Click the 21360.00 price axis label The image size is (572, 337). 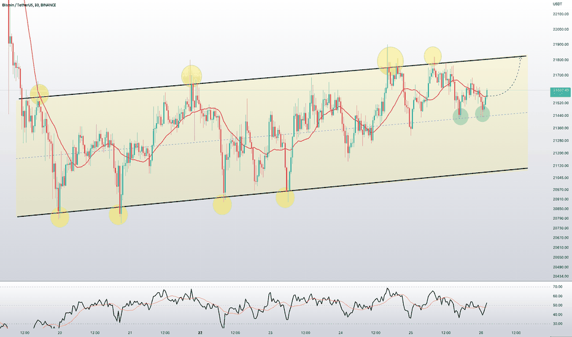pyautogui.click(x=561, y=128)
